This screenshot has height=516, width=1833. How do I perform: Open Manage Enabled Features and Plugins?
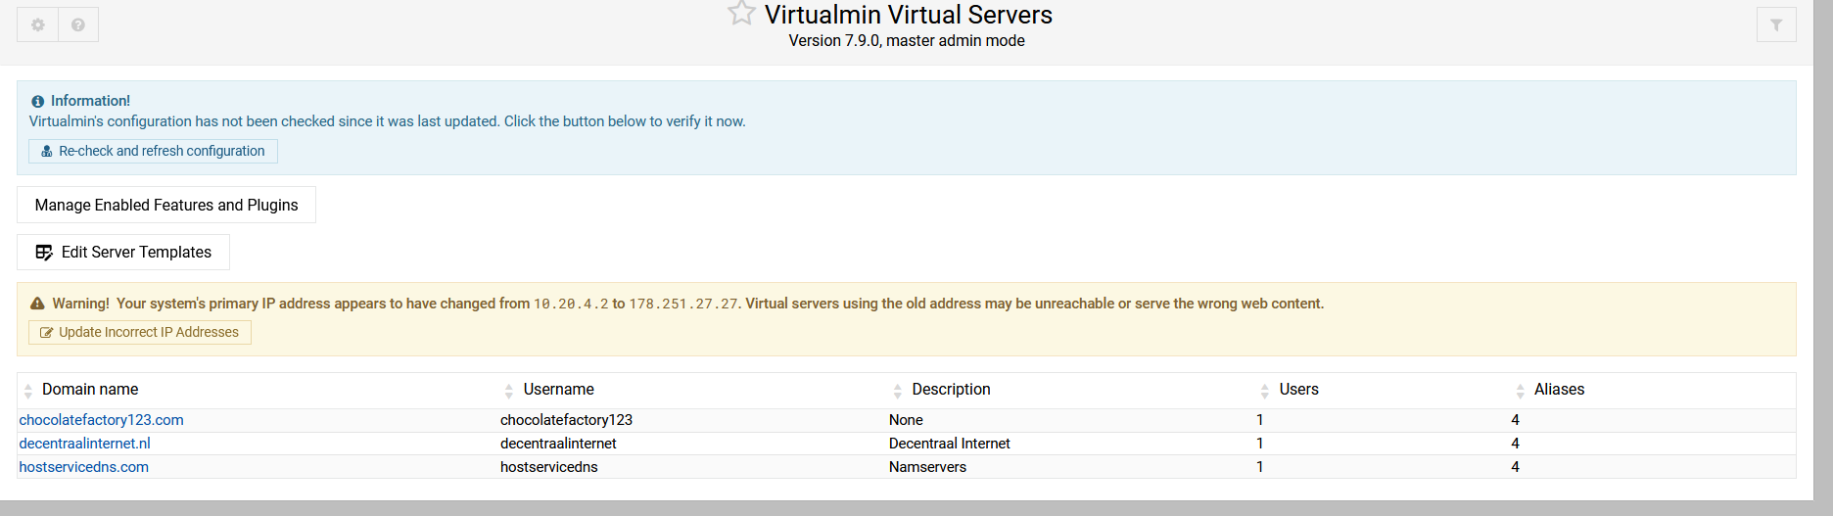(166, 205)
